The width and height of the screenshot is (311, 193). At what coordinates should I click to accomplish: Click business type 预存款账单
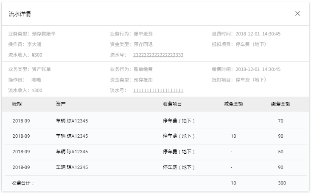[44, 34]
